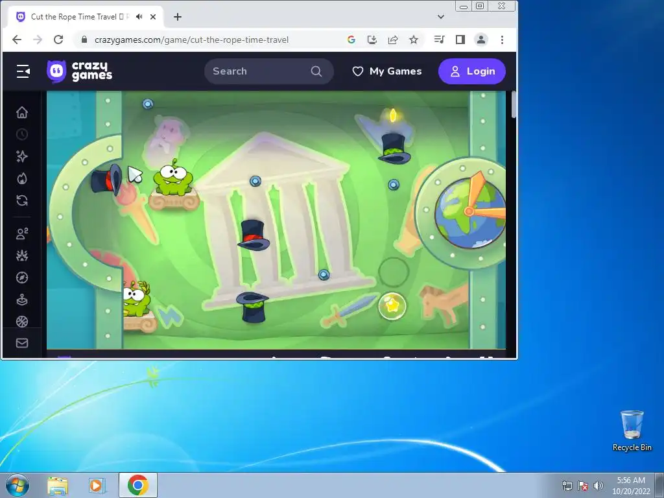Open the Windows Start button
The image size is (664, 498).
[18, 485]
